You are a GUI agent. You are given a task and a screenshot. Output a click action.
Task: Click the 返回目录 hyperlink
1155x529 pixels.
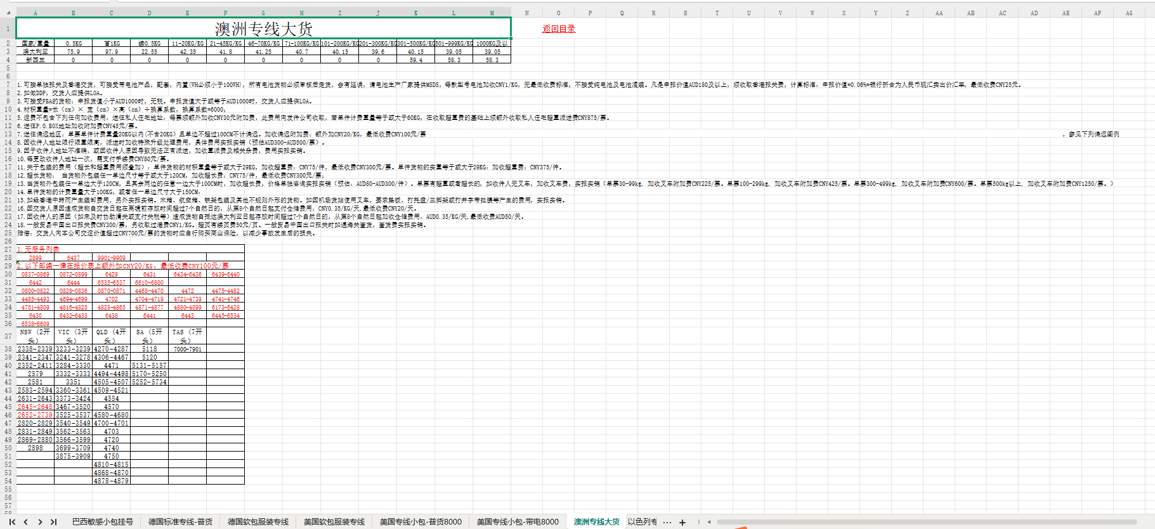[558, 29]
